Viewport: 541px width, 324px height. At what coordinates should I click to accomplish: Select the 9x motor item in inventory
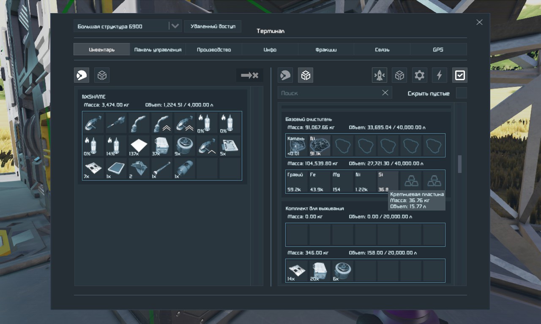(x=184, y=146)
